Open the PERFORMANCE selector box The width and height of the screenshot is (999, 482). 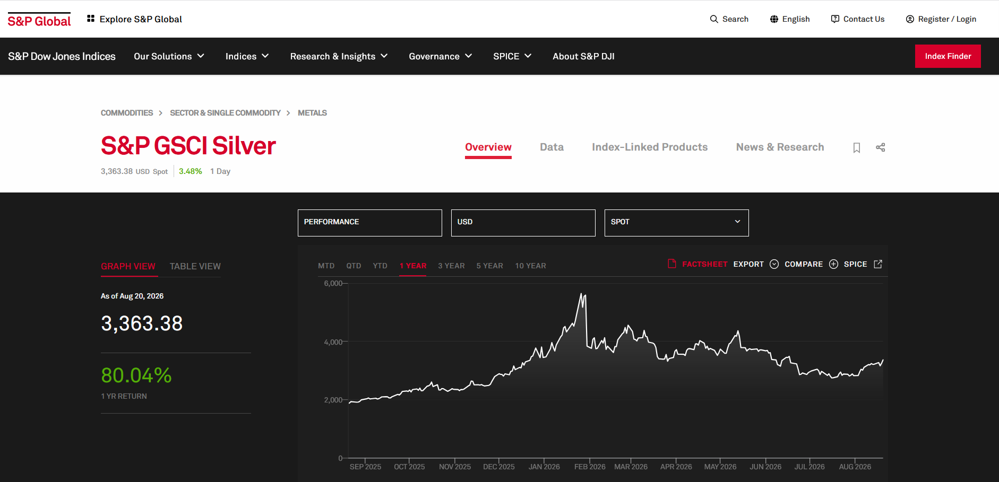click(370, 223)
